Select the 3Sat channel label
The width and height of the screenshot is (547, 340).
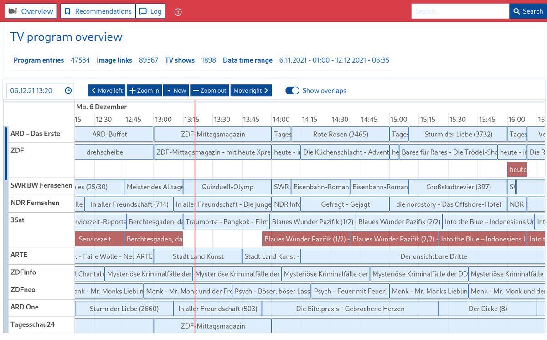click(17, 220)
